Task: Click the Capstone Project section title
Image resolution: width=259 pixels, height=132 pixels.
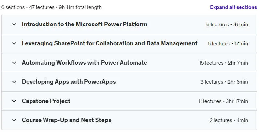Action: (x=46, y=101)
